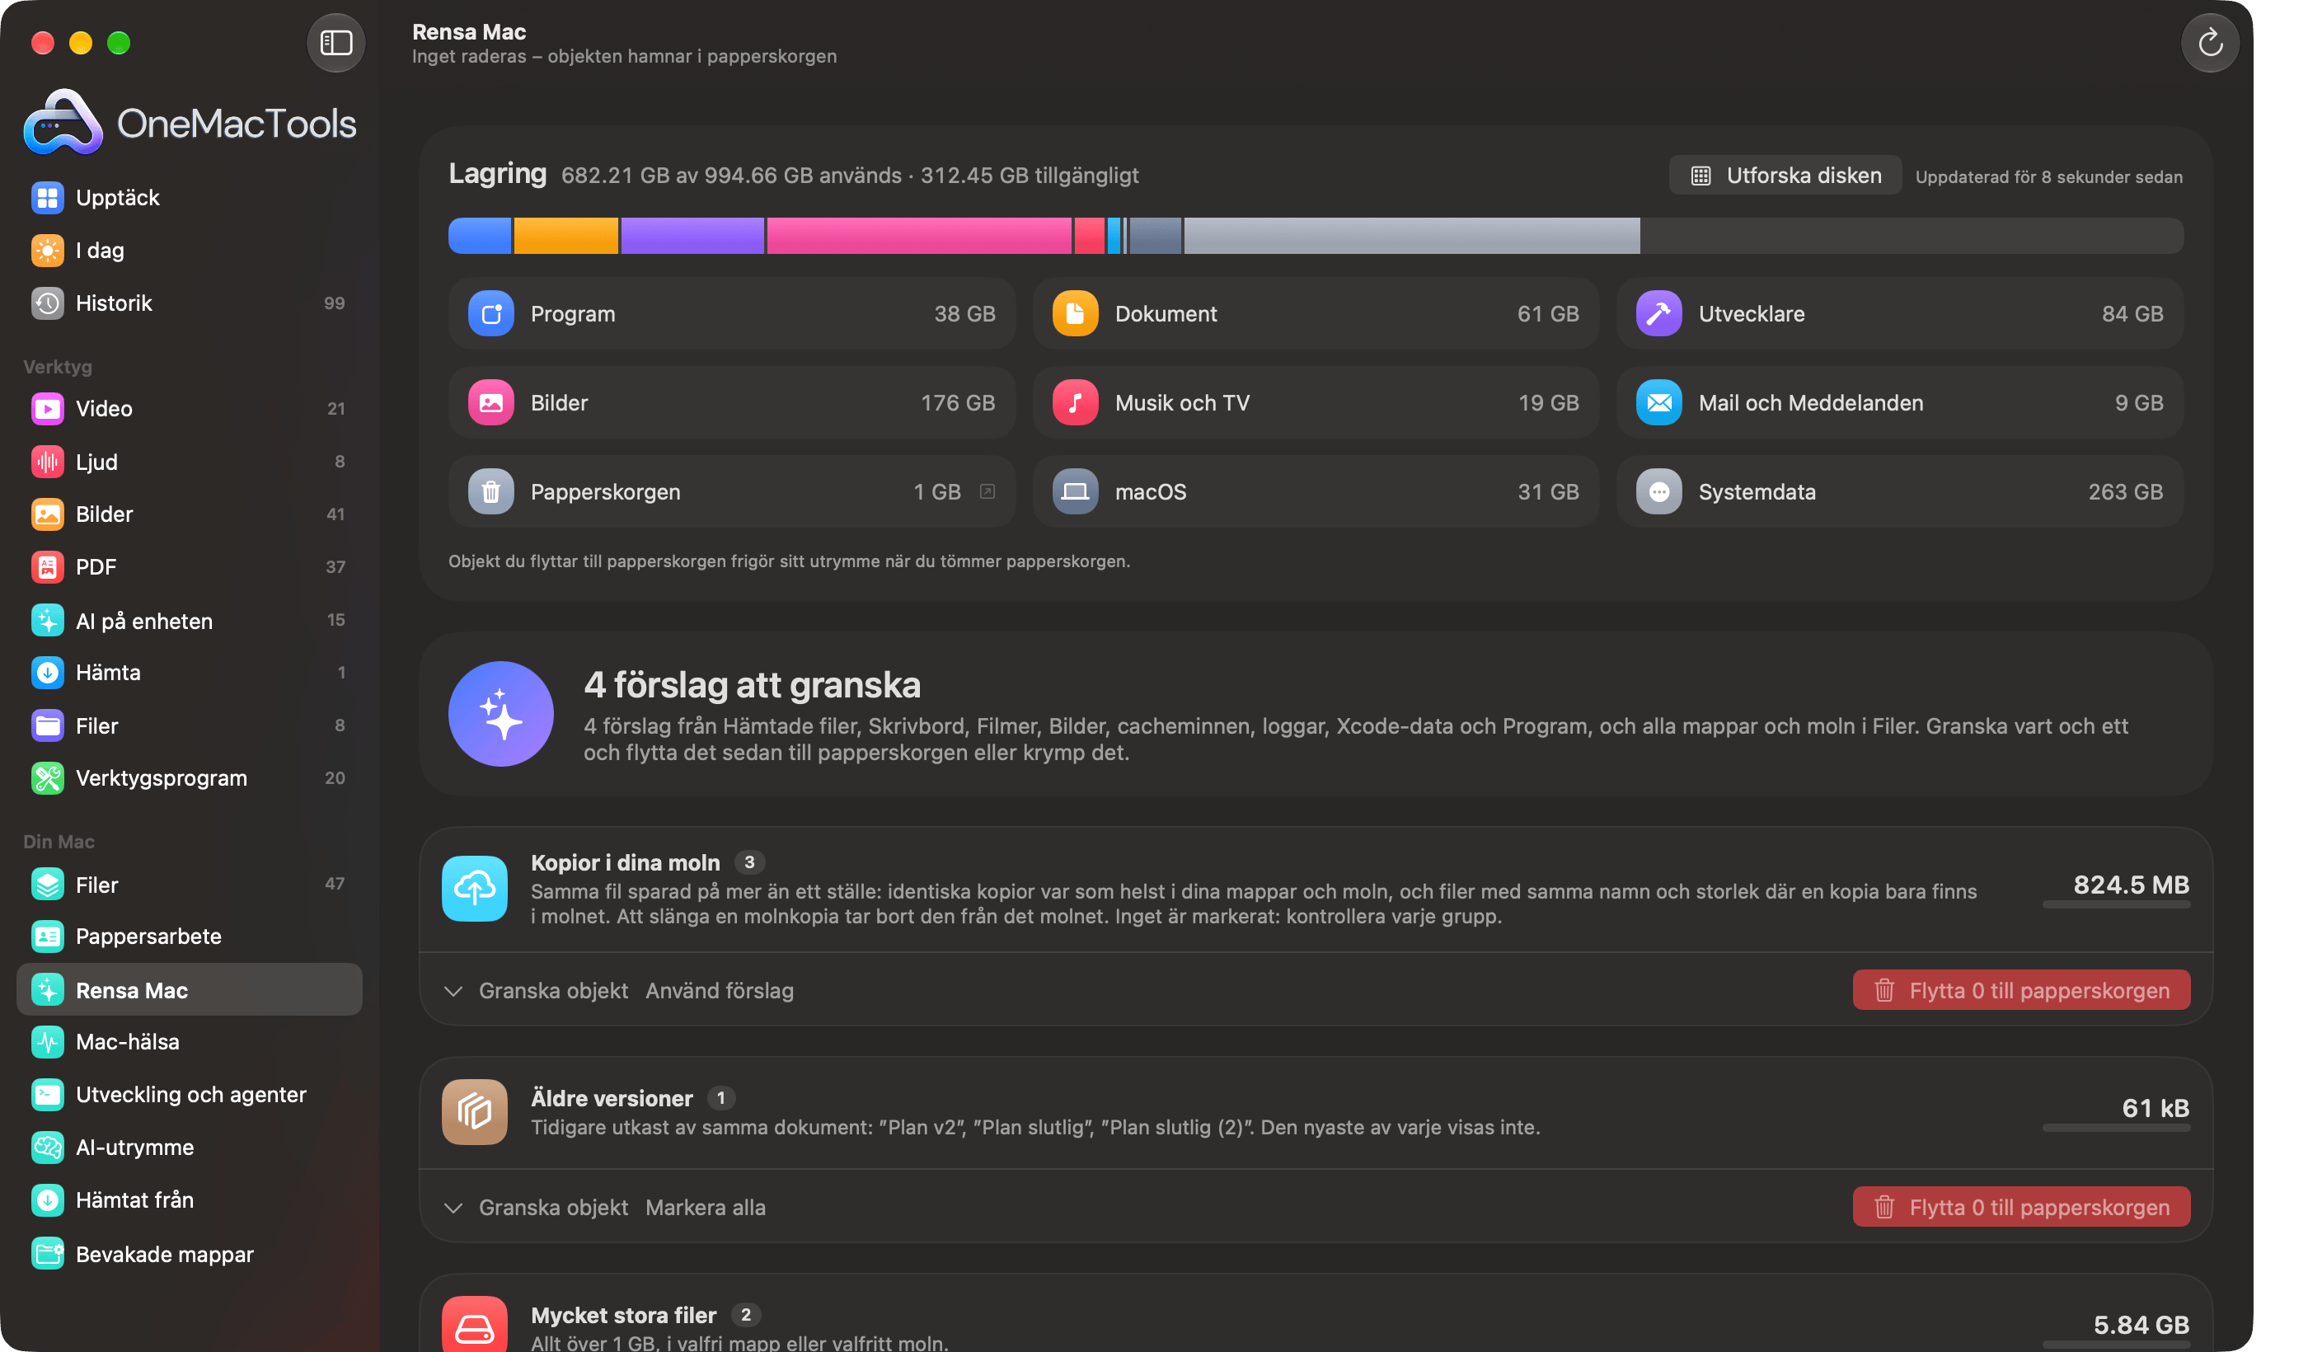Click Markera alla for Äldre versioner
Image resolution: width=2308 pixels, height=1352 pixels.
(x=706, y=1207)
